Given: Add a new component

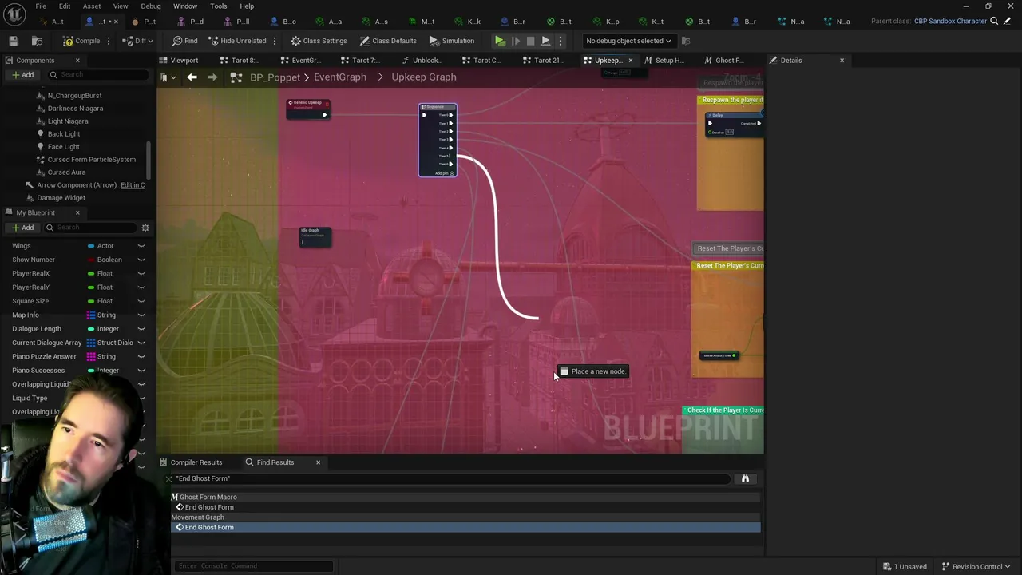Looking at the screenshot, I should (22, 75).
